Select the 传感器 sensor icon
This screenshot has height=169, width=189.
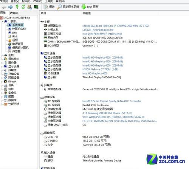[9, 51]
